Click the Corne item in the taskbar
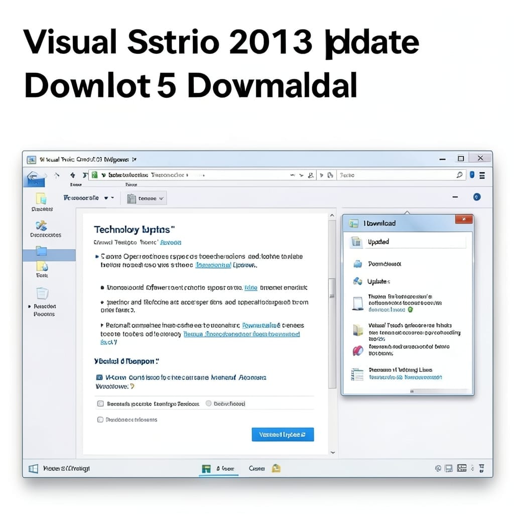Viewport: 514px width, 514px height. tap(256, 468)
